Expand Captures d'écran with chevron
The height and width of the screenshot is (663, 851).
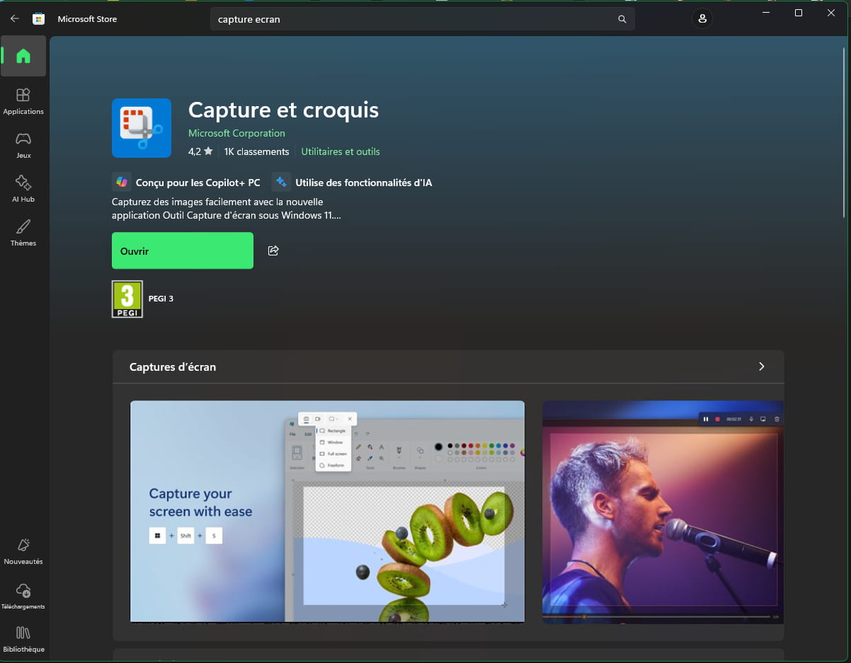coord(762,367)
